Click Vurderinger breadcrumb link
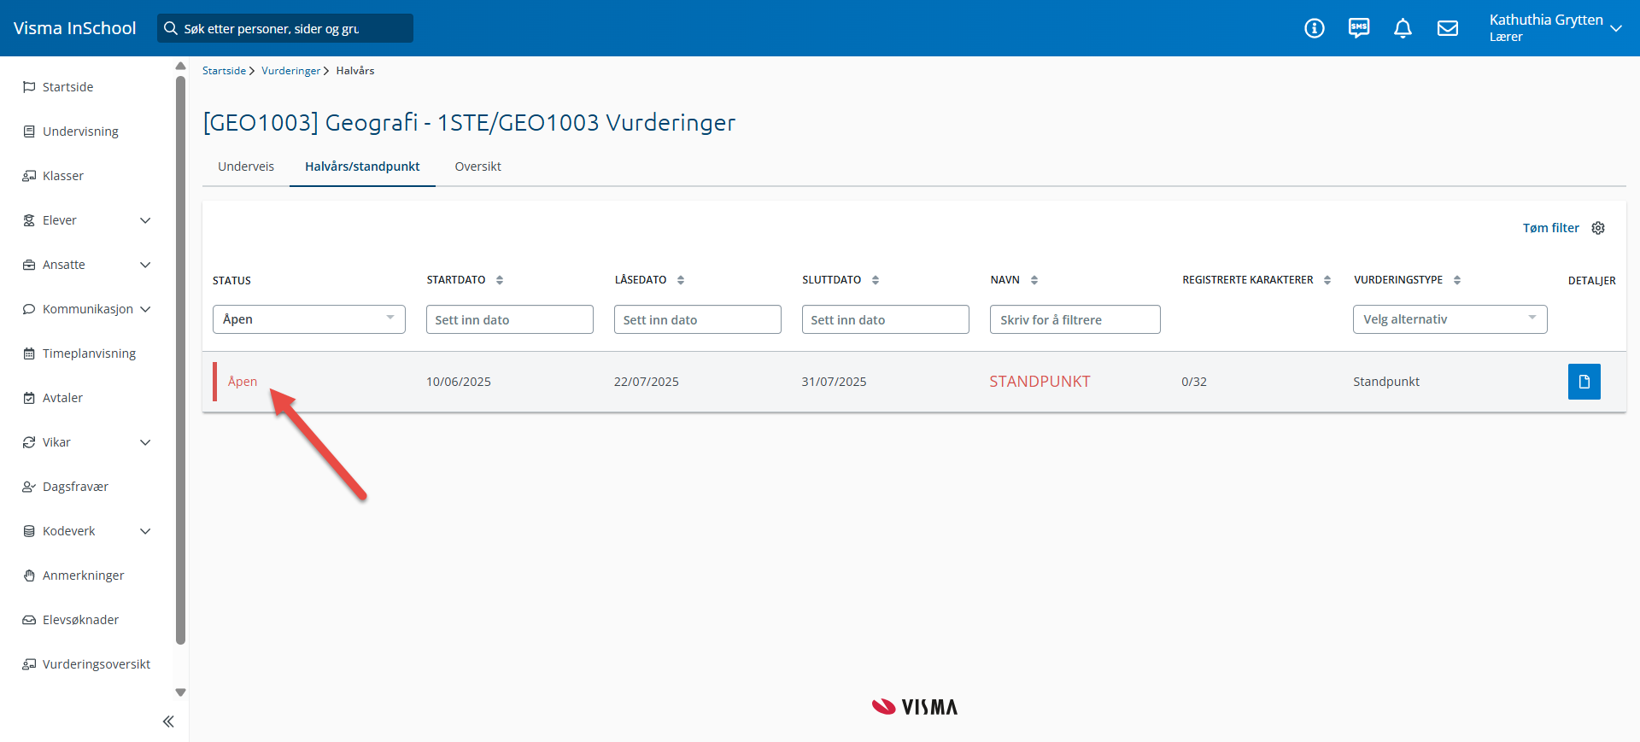Viewport: 1640px width, 742px height. (290, 71)
